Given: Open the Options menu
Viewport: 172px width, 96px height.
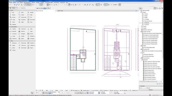Looking at the screenshot, I should [x=33, y=2].
